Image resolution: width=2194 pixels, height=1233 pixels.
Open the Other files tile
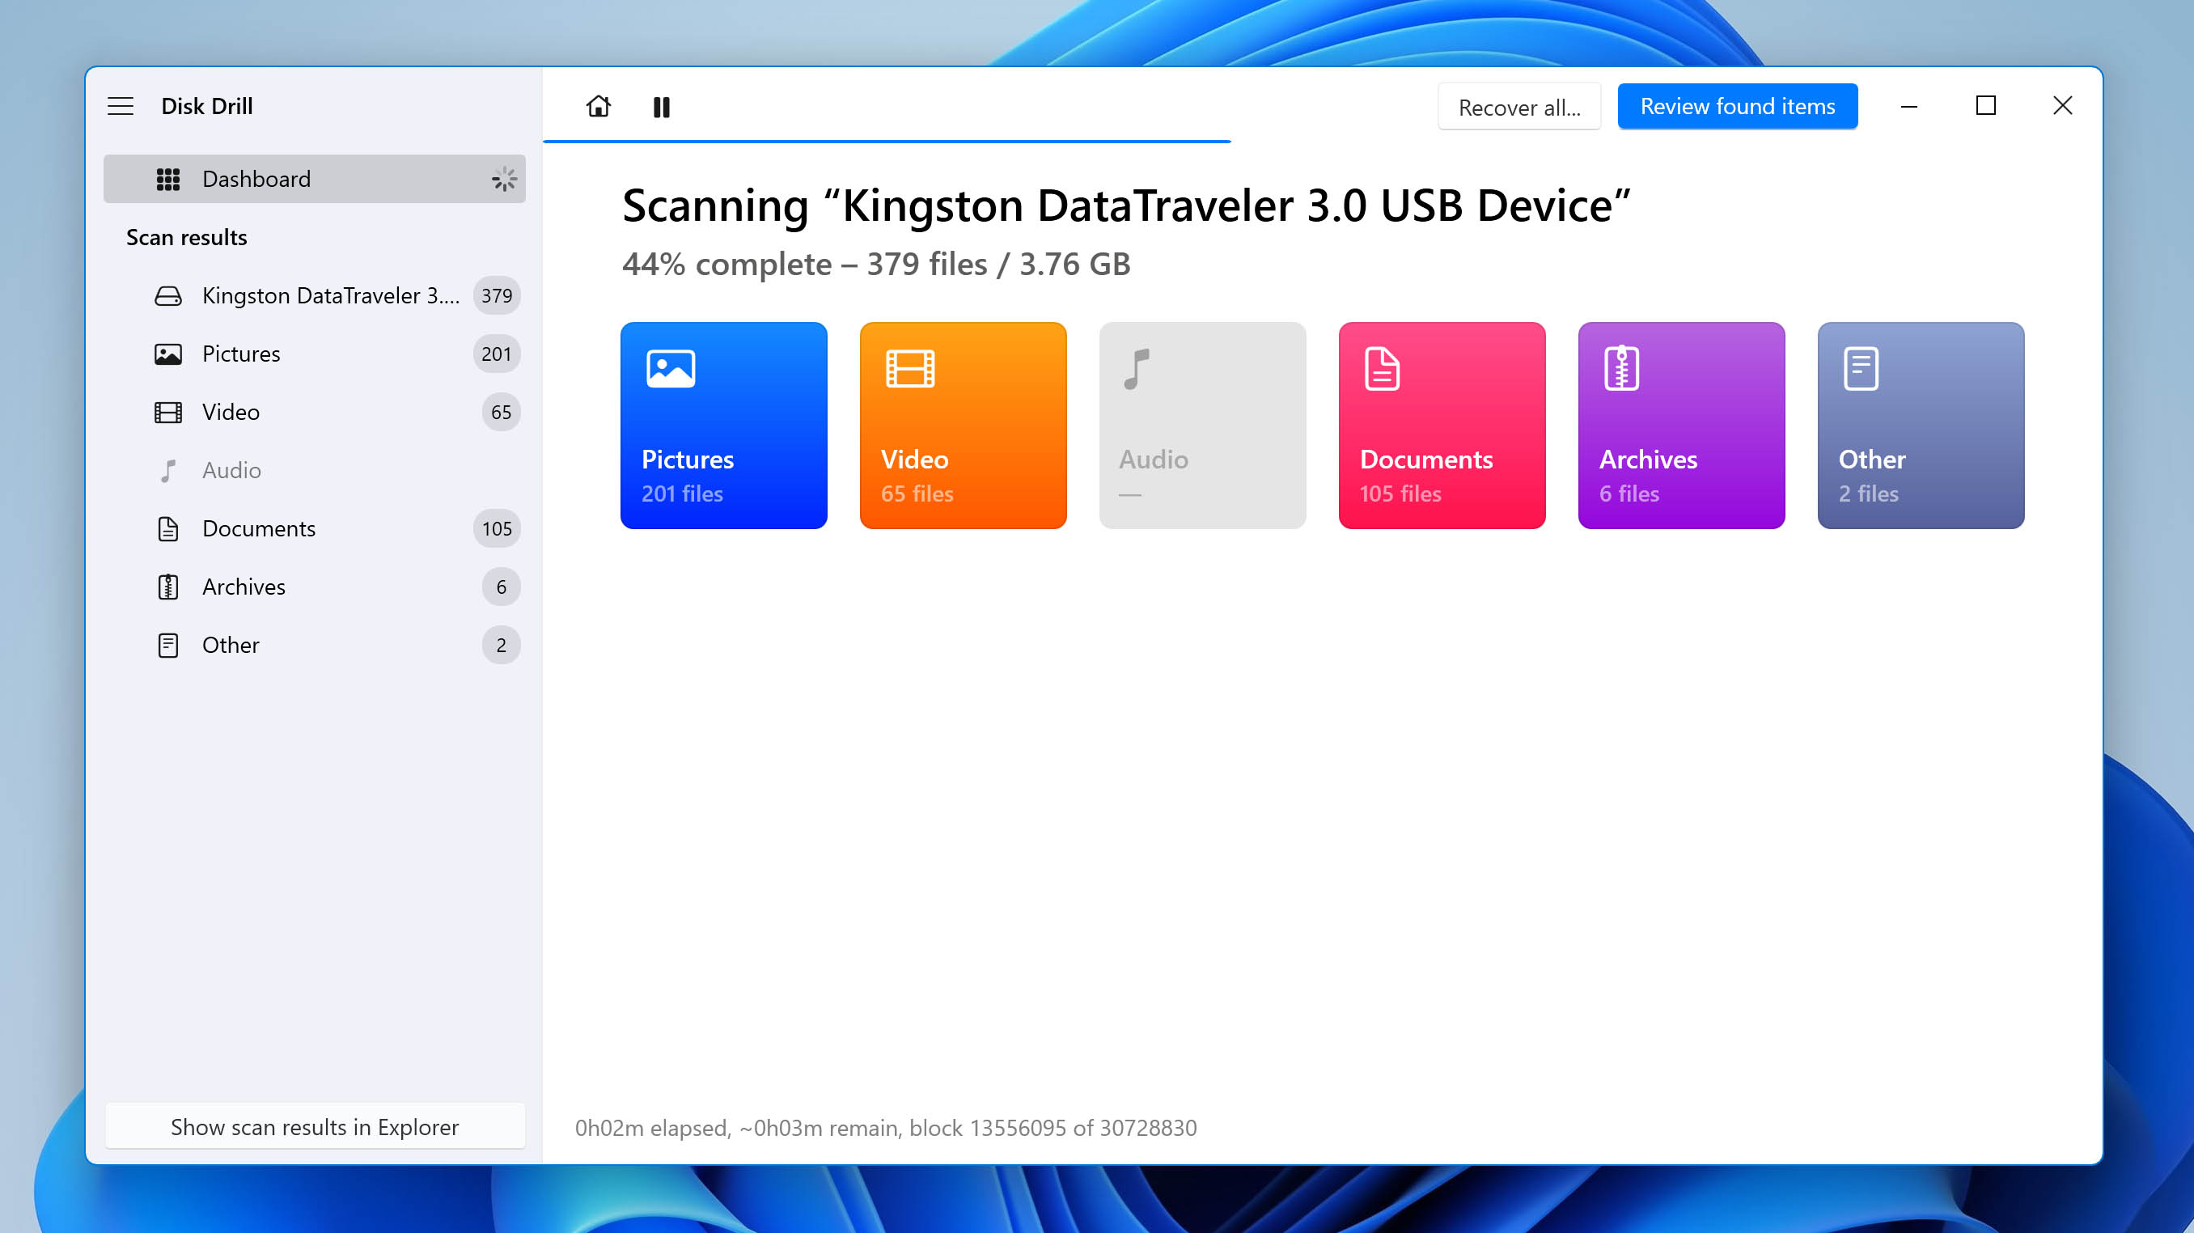click(1920, 425)
